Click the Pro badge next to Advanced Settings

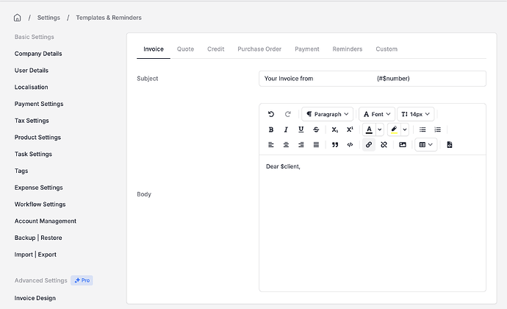click(x=82, y=280)
